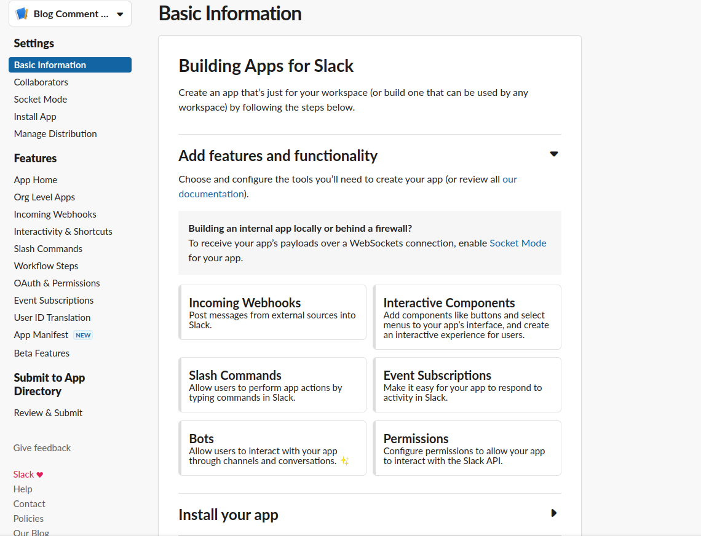Click the 'Settings' sidebar heading
Screen dimensions: 701x536
point(34,44)
